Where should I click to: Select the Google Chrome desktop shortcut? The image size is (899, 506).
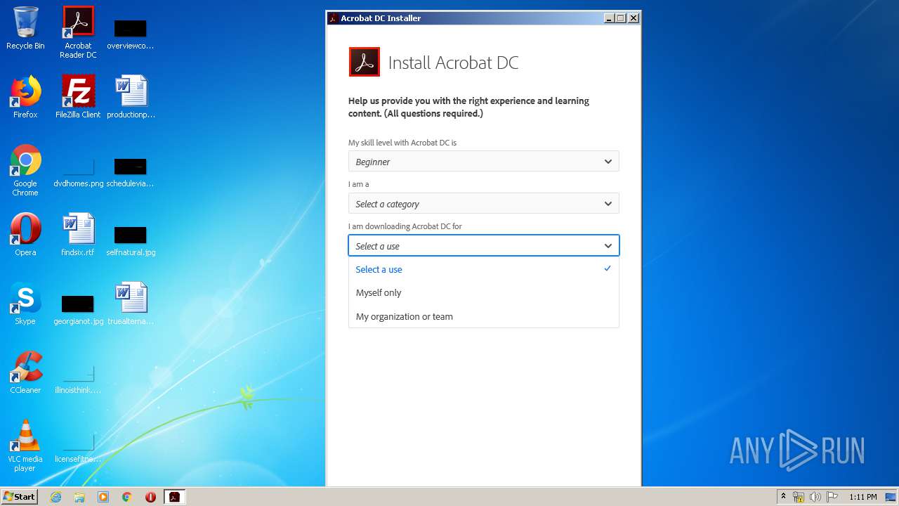click(25, 170)
